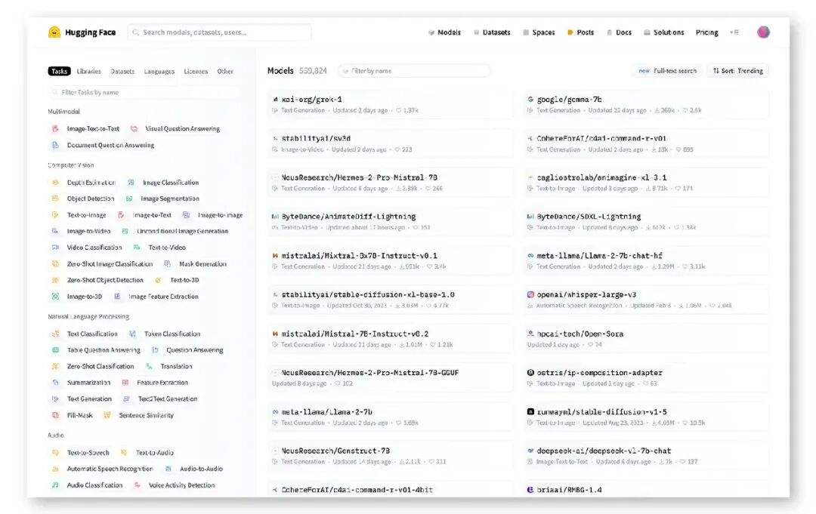Viewport: 816px width, 514px height.
Task: Open Solutions menu in navigation
Action: click(x=663, y=32)
